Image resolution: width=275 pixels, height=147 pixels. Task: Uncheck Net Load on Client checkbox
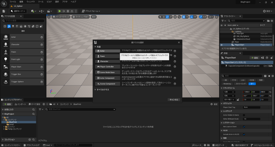pyautogui.click(x=244, y=126)
